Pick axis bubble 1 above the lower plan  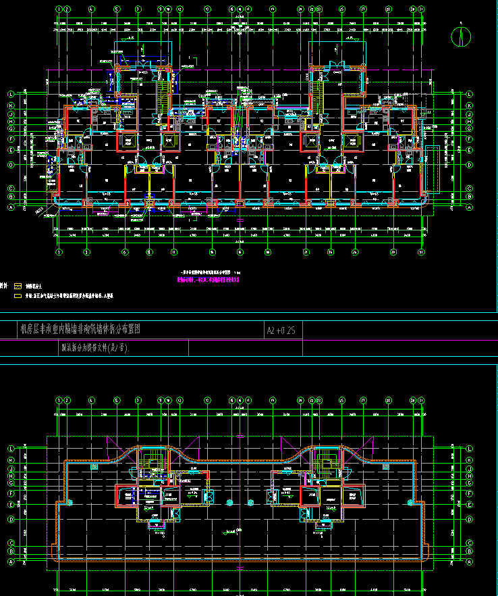pyautogui.click(x=59, y=400)
